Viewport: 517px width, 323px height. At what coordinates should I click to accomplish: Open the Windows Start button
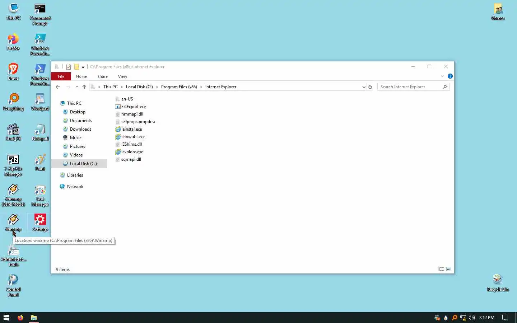pos(6,318)
